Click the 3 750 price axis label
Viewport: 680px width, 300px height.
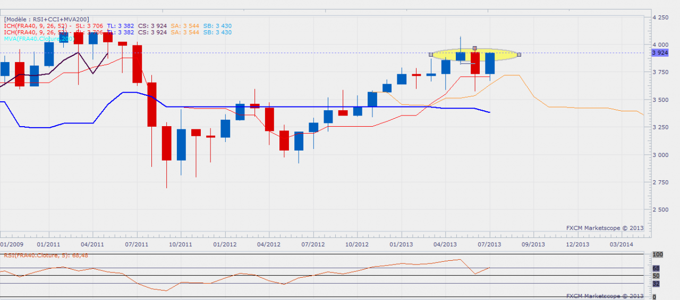[x=661, y=72]
